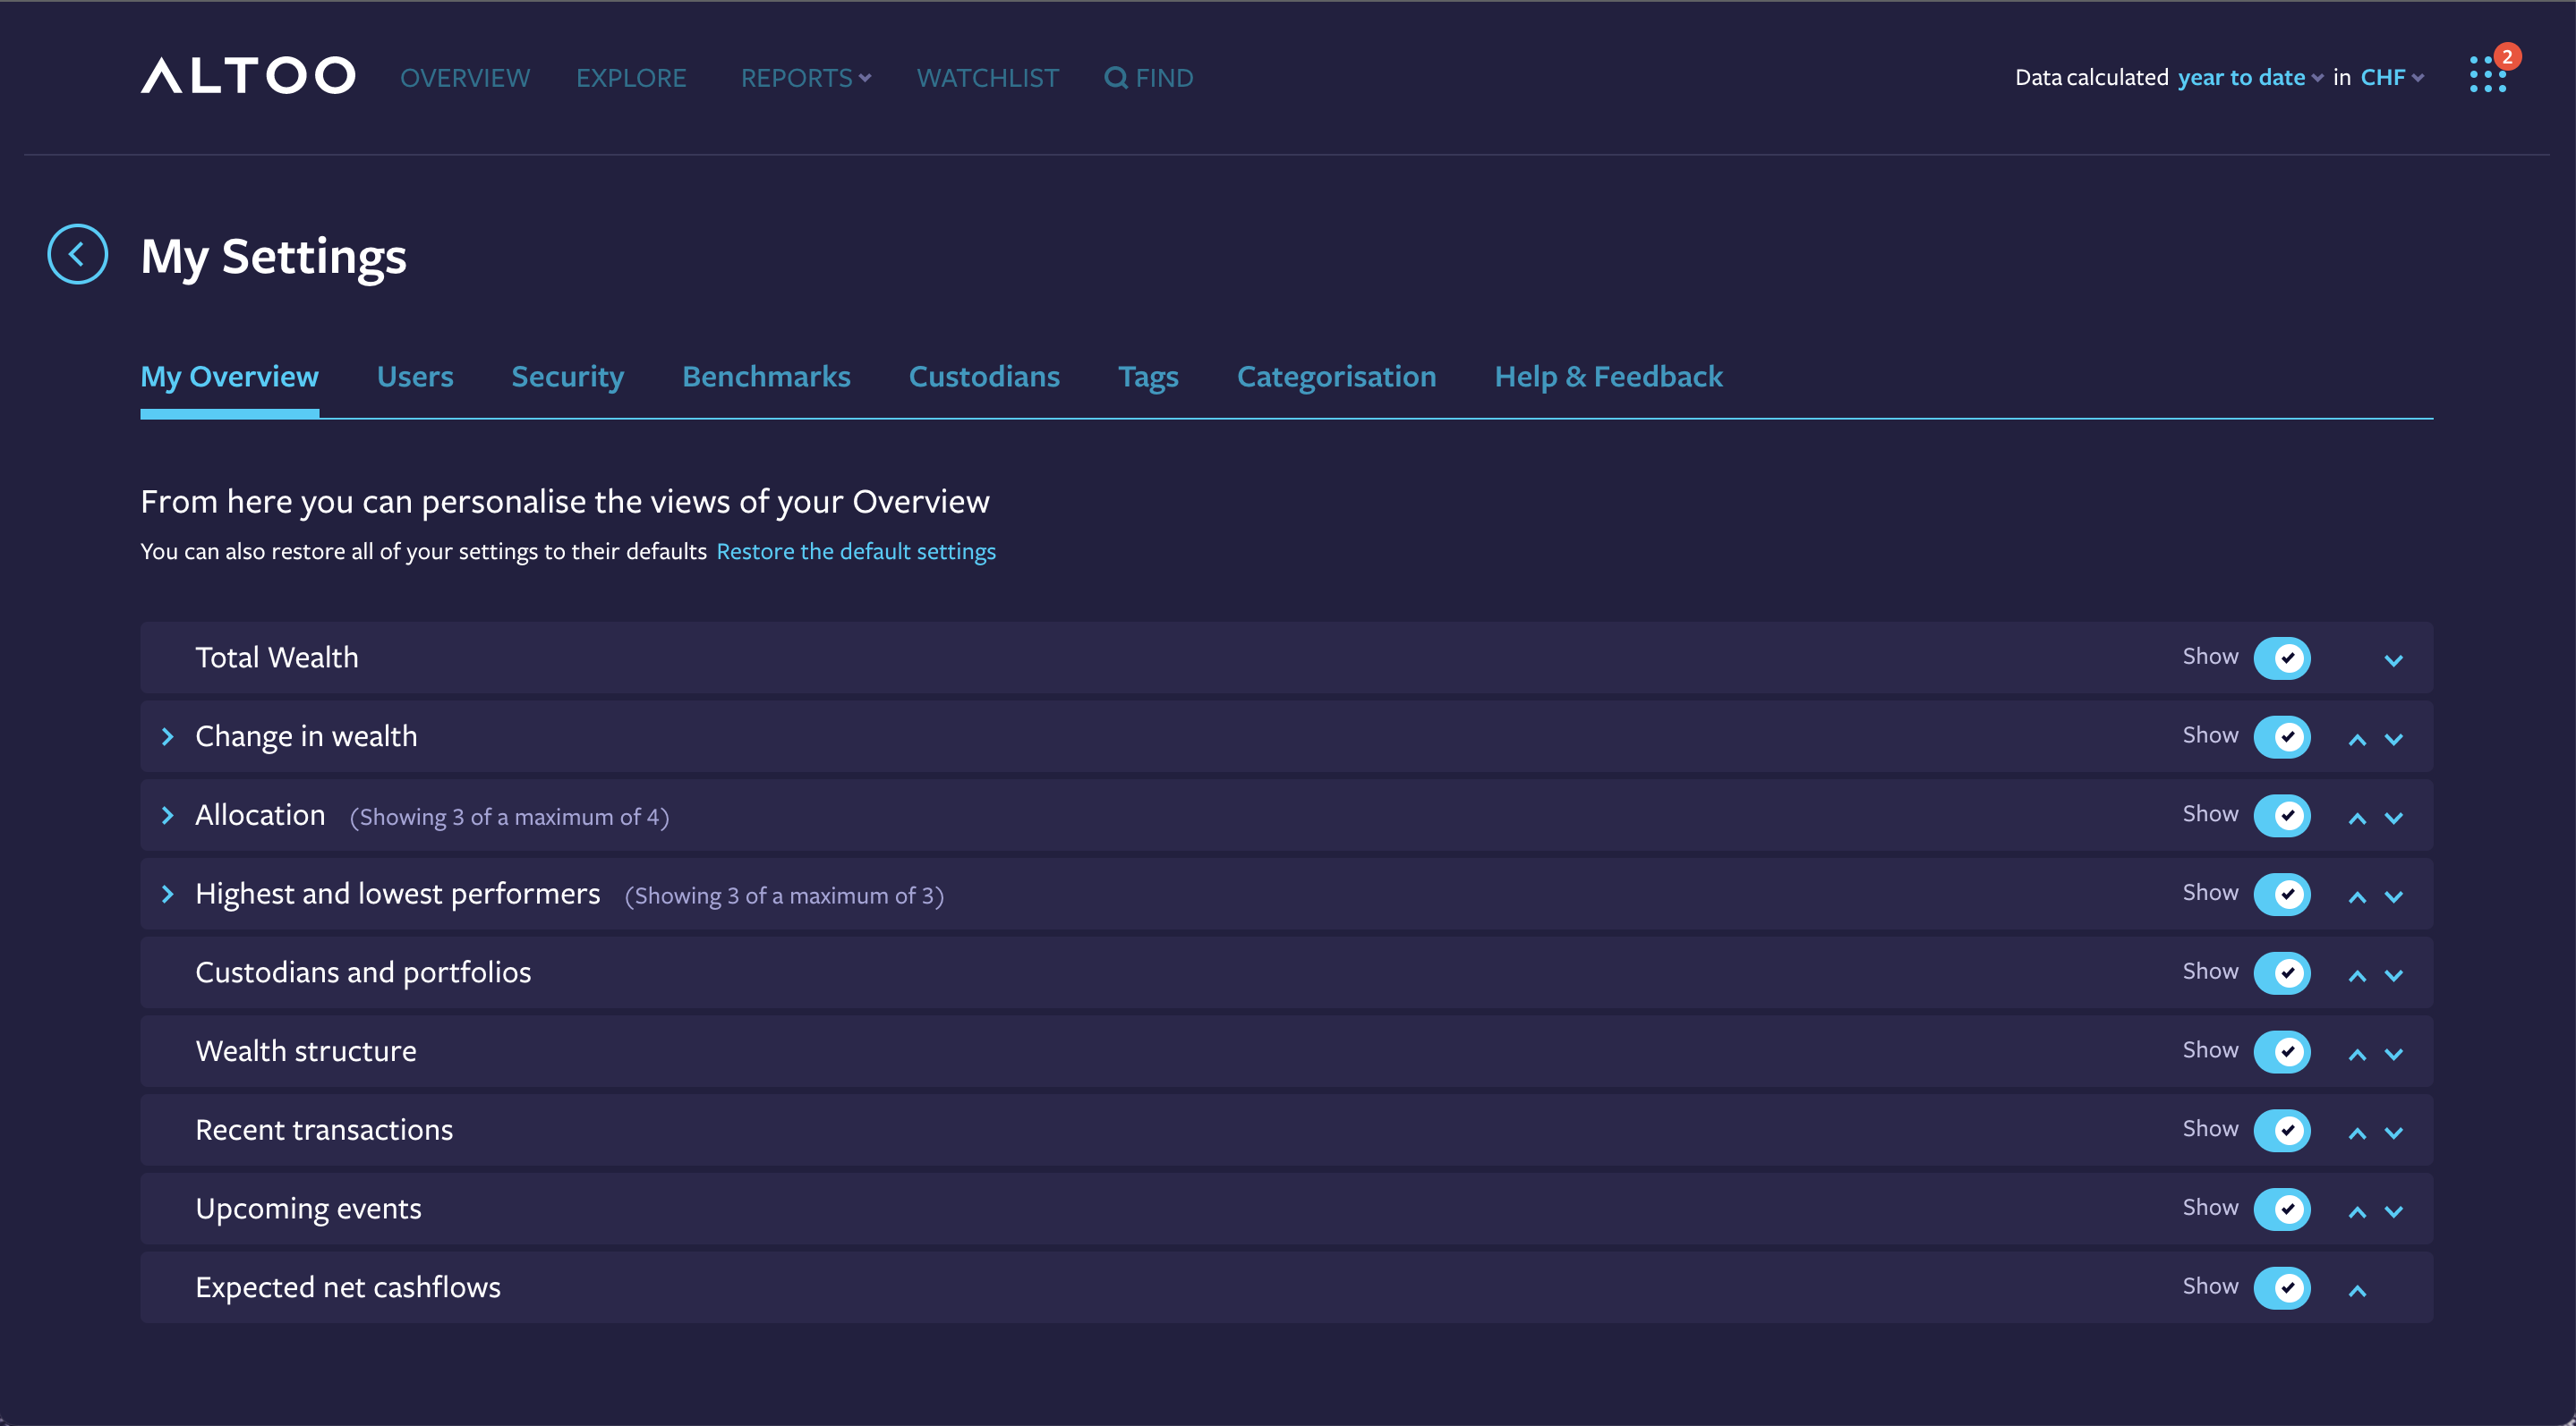
Task: Switch to the Custodians tab
Action: [x=984, y=377]
